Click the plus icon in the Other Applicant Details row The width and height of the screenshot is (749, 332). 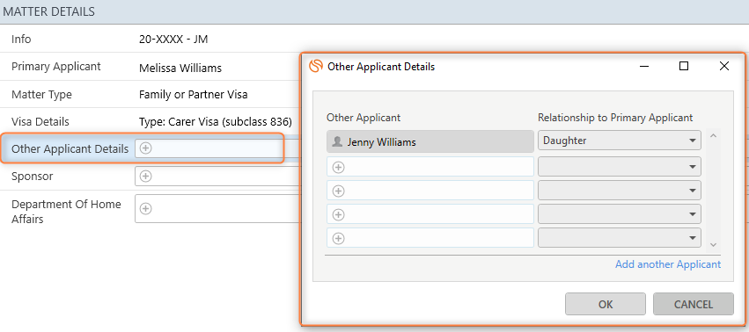pos(146,148)
